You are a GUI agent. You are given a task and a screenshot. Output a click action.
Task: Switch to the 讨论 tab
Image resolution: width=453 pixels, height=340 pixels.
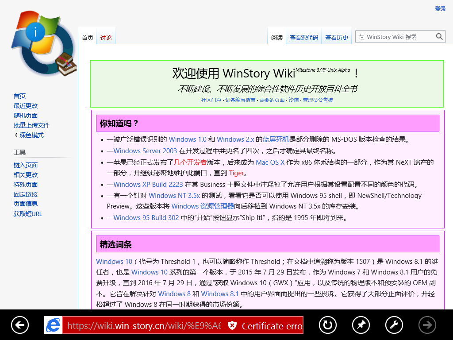(x=106, y=38)
